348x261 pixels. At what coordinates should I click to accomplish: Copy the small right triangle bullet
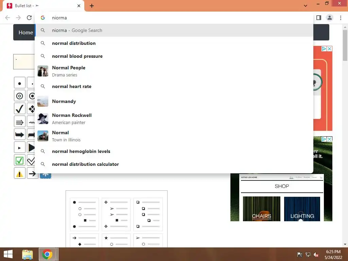(x=19, y=147)
